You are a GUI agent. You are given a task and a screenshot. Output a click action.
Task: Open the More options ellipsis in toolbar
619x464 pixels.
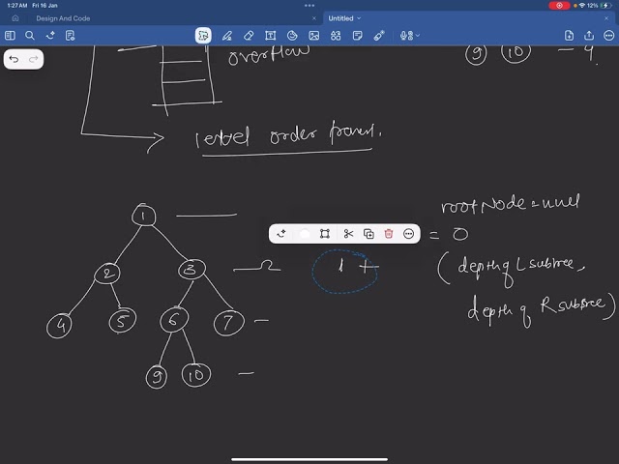(609, 36)
